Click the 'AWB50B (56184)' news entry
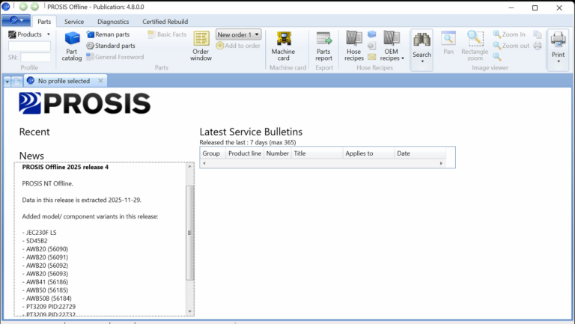The image size is (575, 324). tap(47, 299)
